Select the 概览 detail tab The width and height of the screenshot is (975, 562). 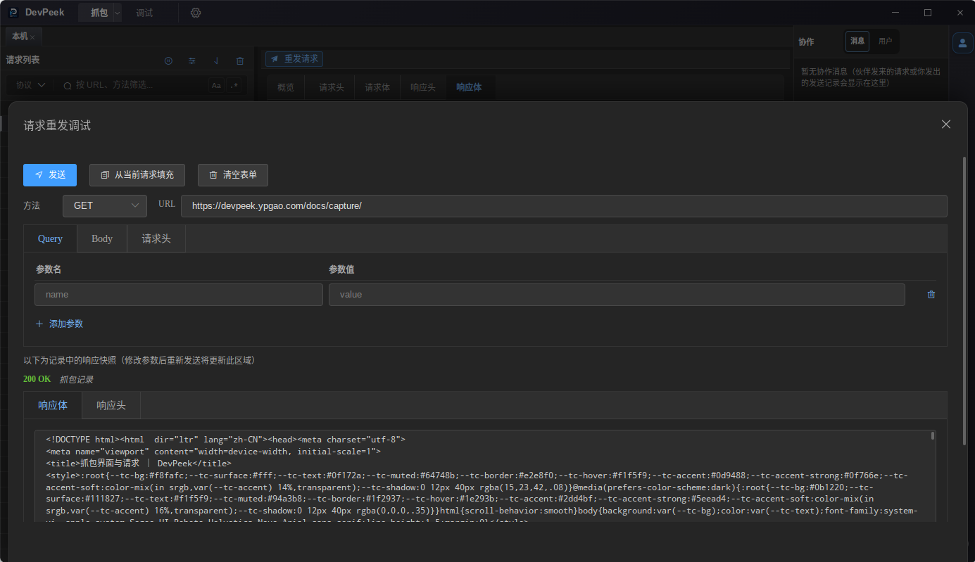pos(286,88)
